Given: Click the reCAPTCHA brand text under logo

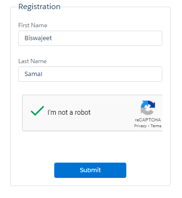Looking at the screenshot, I should [148, 120].
